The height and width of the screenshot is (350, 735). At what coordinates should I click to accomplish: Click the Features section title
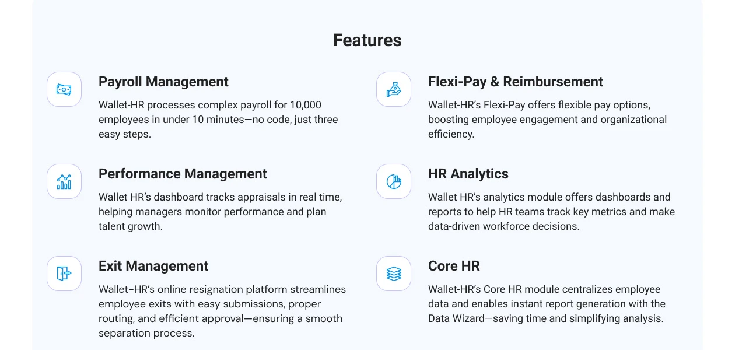click(367, 40)
